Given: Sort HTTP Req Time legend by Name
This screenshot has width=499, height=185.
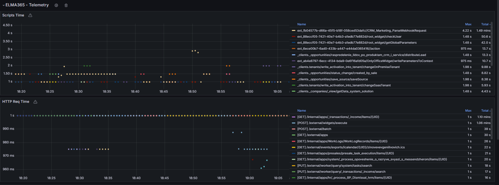Looking at the screenshot, I should [301, 111].
